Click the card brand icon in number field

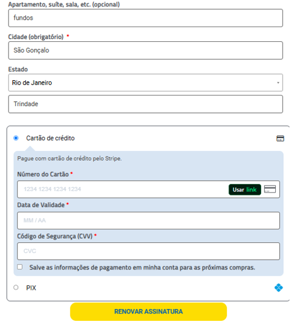pyautogui.click(x=270, y=189)
